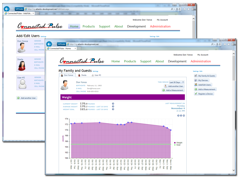Open the Time Period dropdown
Viewport: 242px width, 180px height.
pos(177,82)
